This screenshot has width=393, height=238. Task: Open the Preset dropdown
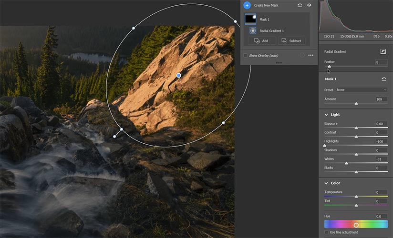pyautogui.click(x=362, y=89)
